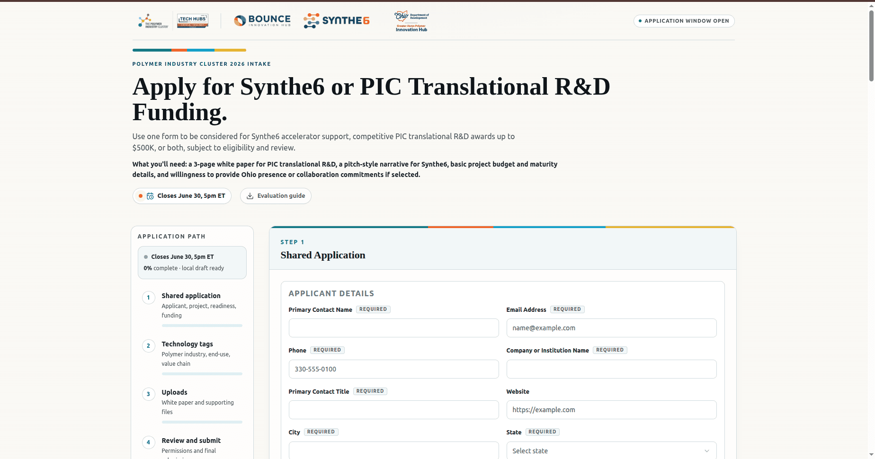Click step 4 number circle in sidebar
The height and width of the screenshot is (459, 875).
click(148, 442)
